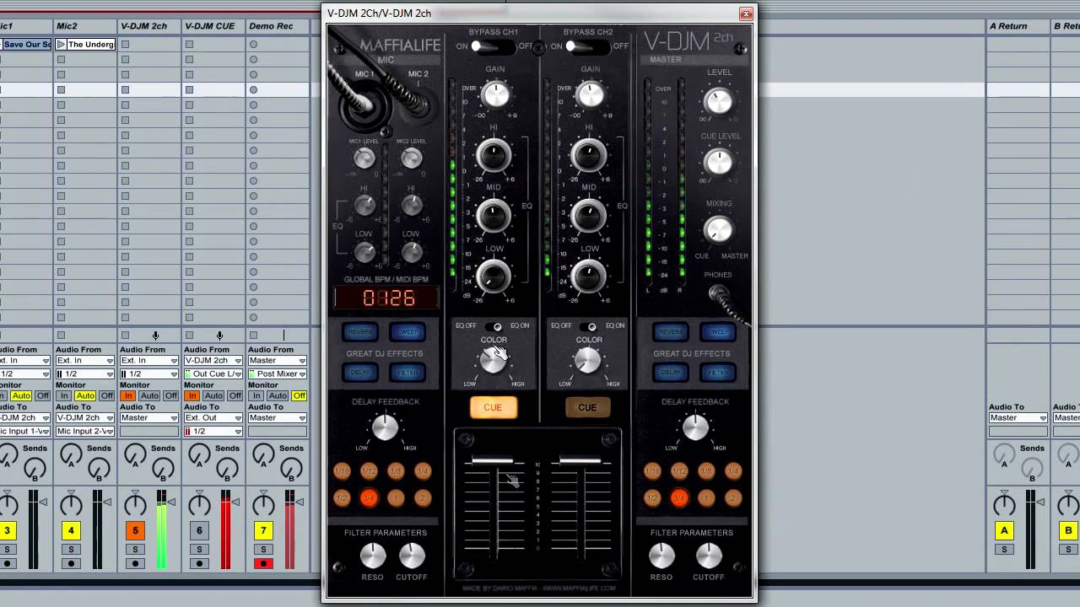The image size is (1080, 607).
Task: Toggle Demo Rec monitor Off button
Action: 299,396
